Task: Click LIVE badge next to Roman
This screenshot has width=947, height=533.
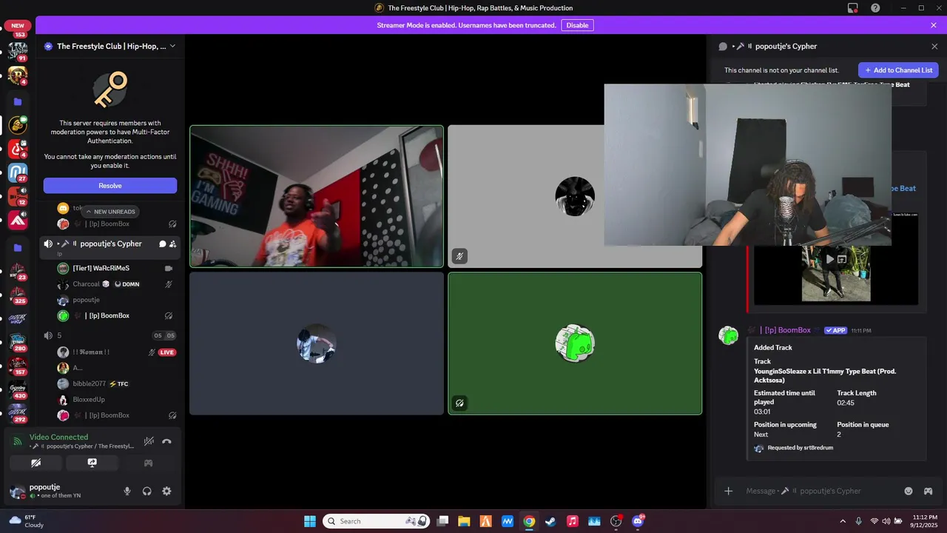Action: (167, 352)
